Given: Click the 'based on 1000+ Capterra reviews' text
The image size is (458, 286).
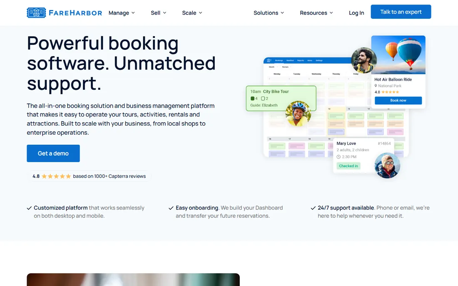Looking at the screenshot, I should (x=109, y=176).
